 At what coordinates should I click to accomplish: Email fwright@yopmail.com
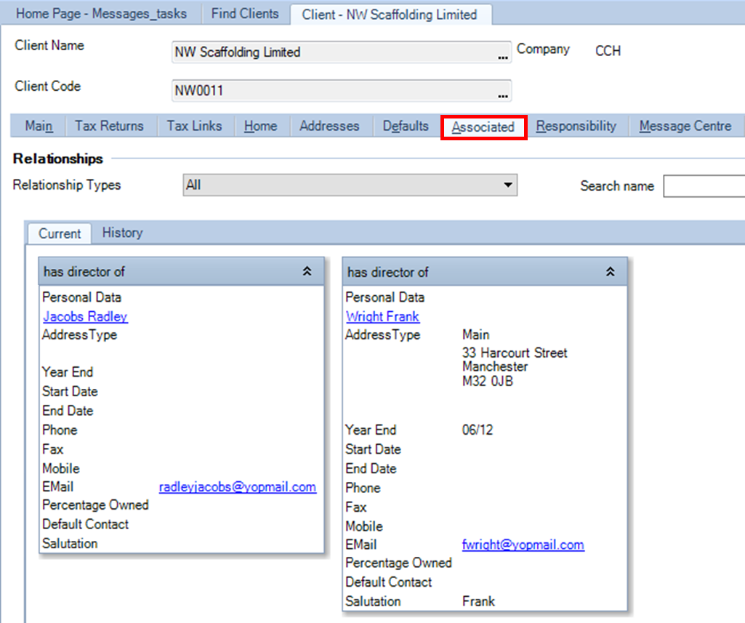click(523, 545)
